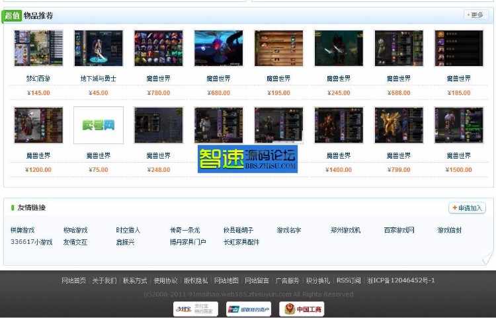
Task: Open the 长虹家具配件 friend link
Action: click(241, 242)
